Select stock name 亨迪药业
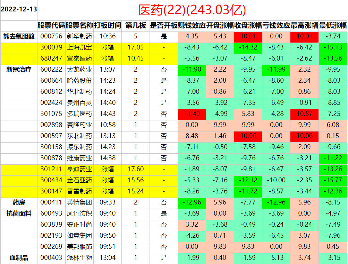 point(79,169)
